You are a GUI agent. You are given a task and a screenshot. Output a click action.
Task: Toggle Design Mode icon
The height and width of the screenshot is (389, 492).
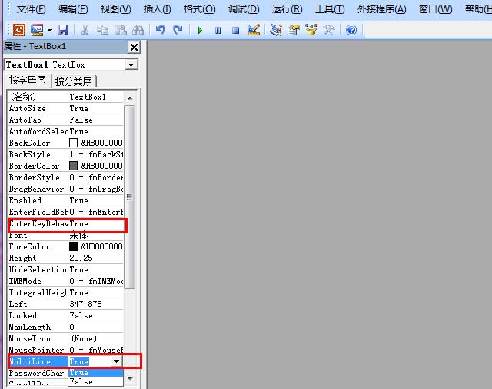254,30
